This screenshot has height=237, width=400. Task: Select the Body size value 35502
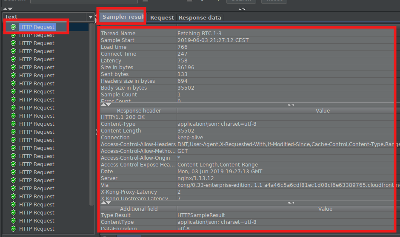(x=186, y=88)
